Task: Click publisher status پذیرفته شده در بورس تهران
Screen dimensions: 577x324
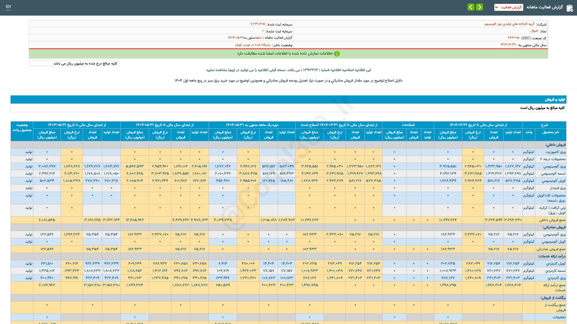Action: tap(252, 45)
